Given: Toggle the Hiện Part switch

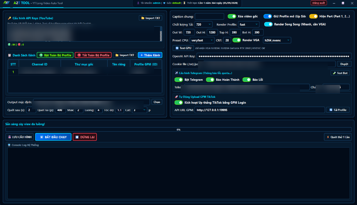Looking at the screenshot, I should point(313,16).
